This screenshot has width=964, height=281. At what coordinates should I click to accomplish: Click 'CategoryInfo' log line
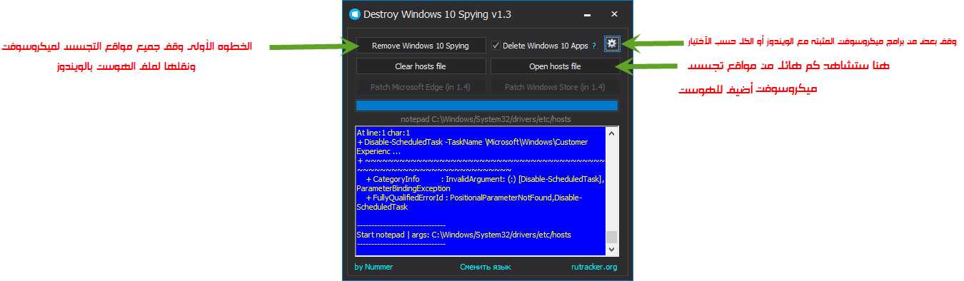(x=481, y=183)
